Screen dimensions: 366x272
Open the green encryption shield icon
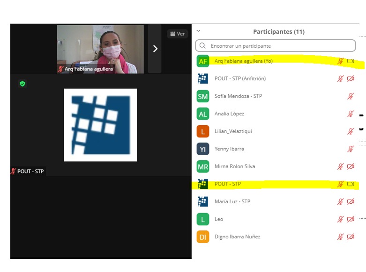tap(22, 84)
